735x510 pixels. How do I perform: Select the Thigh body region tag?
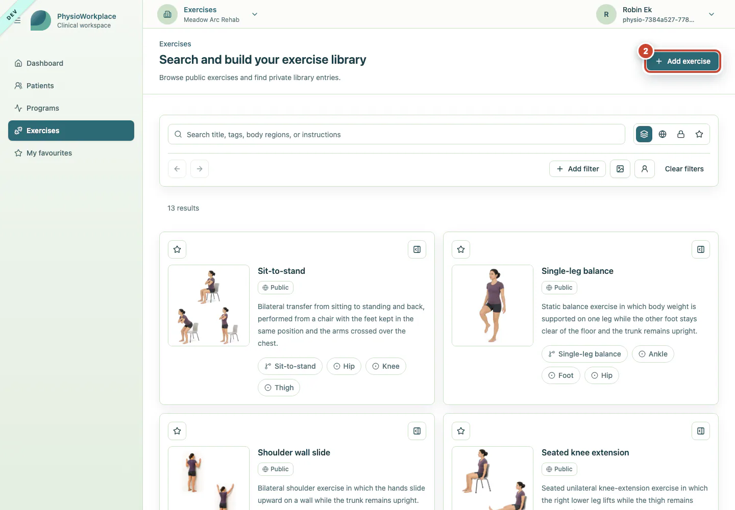(279, 388)
